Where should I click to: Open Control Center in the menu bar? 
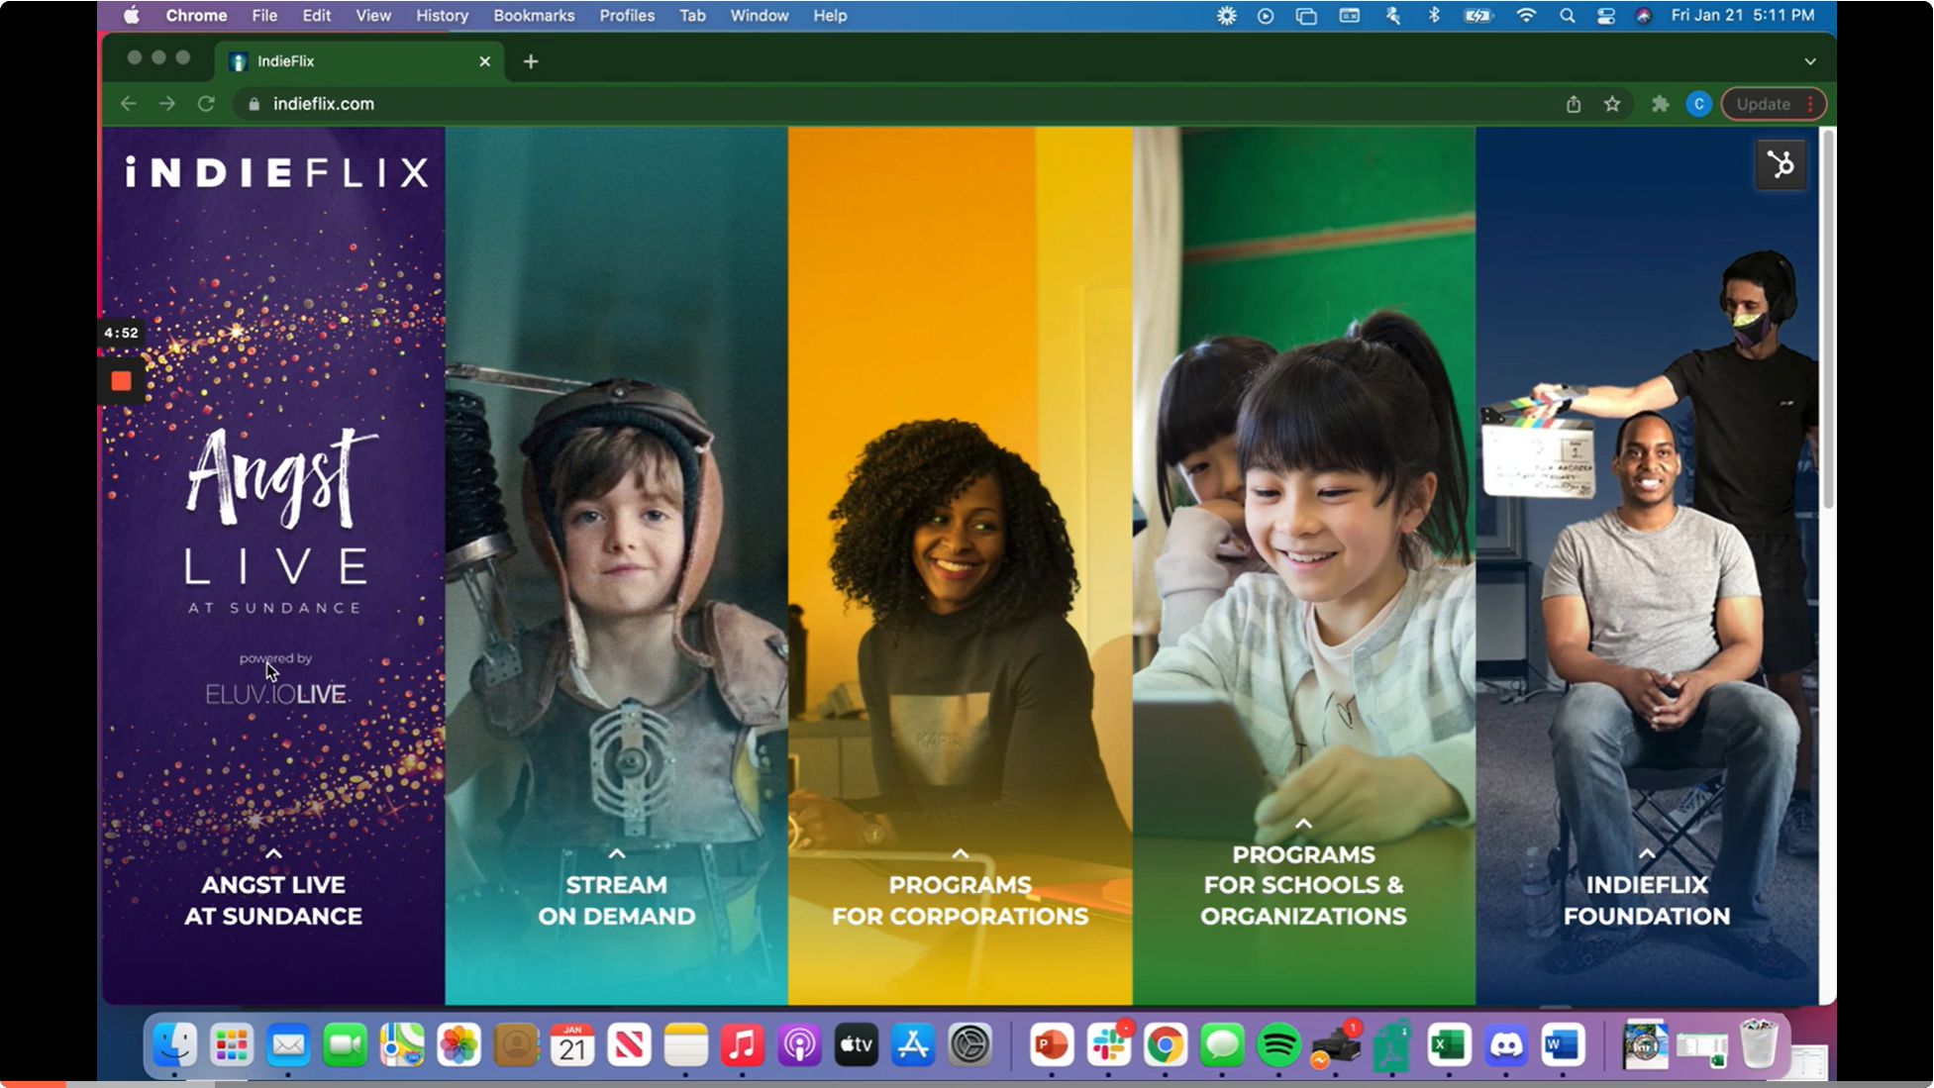(1606, 15)
